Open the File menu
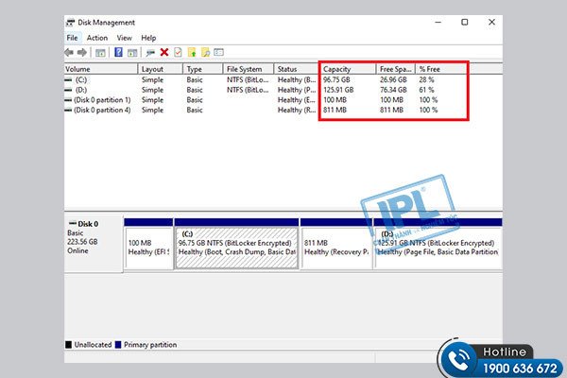Image resolution: width=567 pixels, height=378 pixels. pos(72,38)
